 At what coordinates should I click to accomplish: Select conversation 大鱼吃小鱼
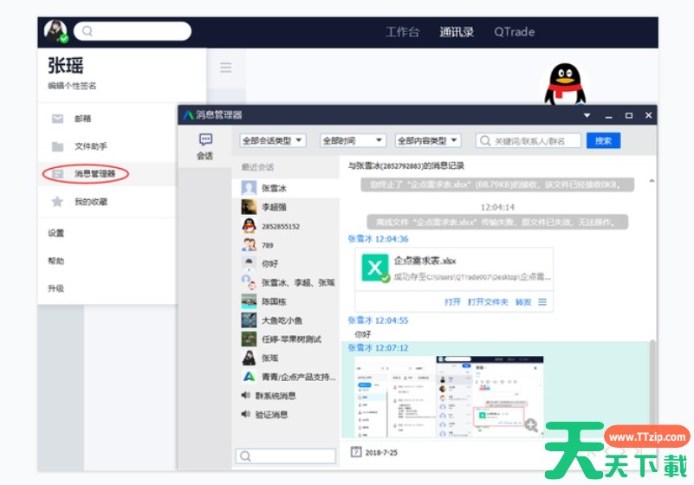(x=286, y=320)
